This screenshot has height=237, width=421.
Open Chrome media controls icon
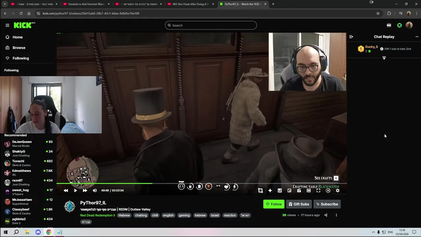tap(401, 13)
